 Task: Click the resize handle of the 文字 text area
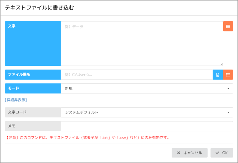tap(221, 64)
